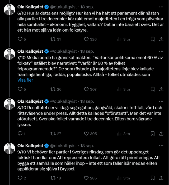The height and width of the screenshot is (185, 169).
Task: Reply to the 6/10 tweet
Action: coord(20,39)
